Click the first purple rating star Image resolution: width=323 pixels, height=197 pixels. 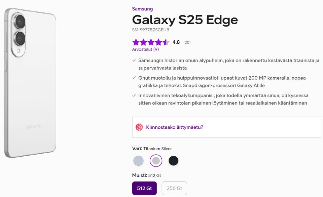(x=136, y=42)
